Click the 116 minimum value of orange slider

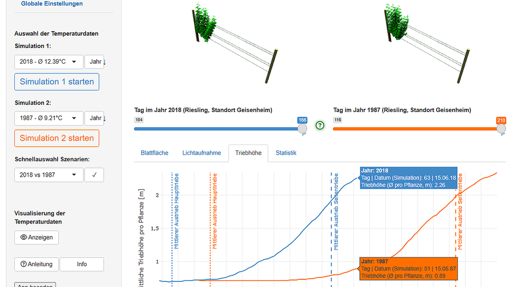click(337, 120)
